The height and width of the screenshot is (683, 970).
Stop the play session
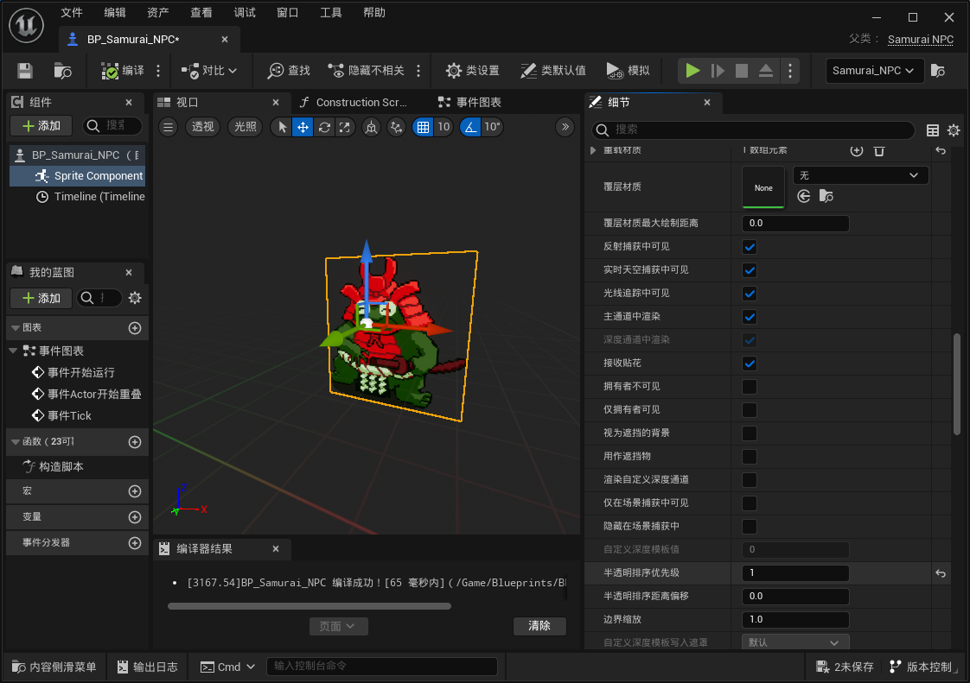point(742,71)
